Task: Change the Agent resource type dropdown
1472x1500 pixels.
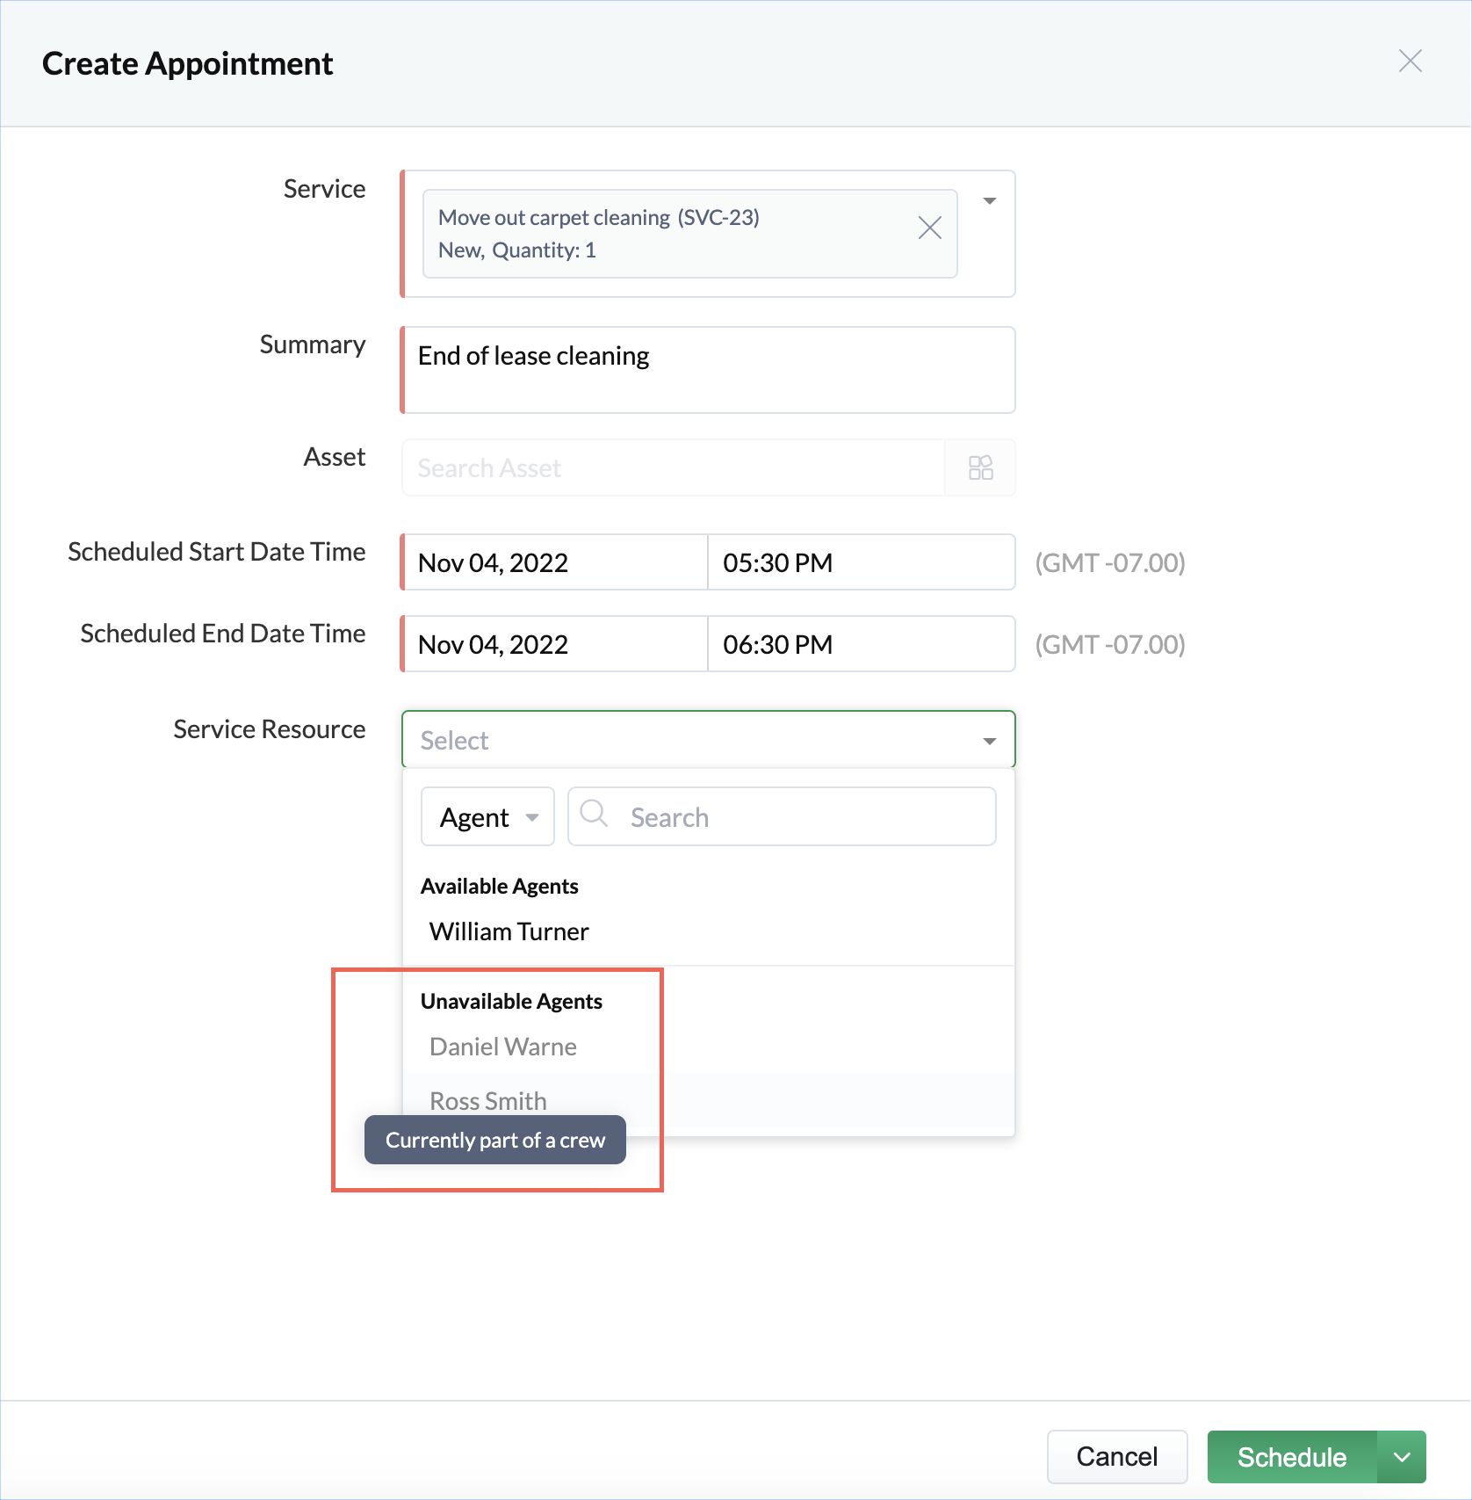Action: pos(487,816)
